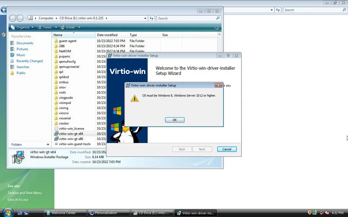Select virtio-win-guest-tools file

pyautogui.click(x=74, y=144)
